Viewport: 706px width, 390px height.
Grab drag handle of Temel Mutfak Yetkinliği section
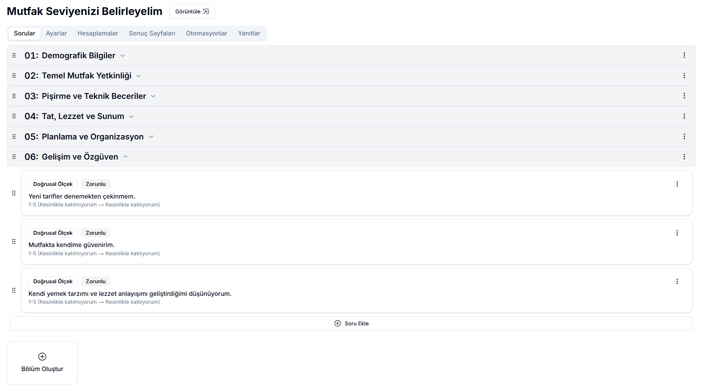[14, 76]
